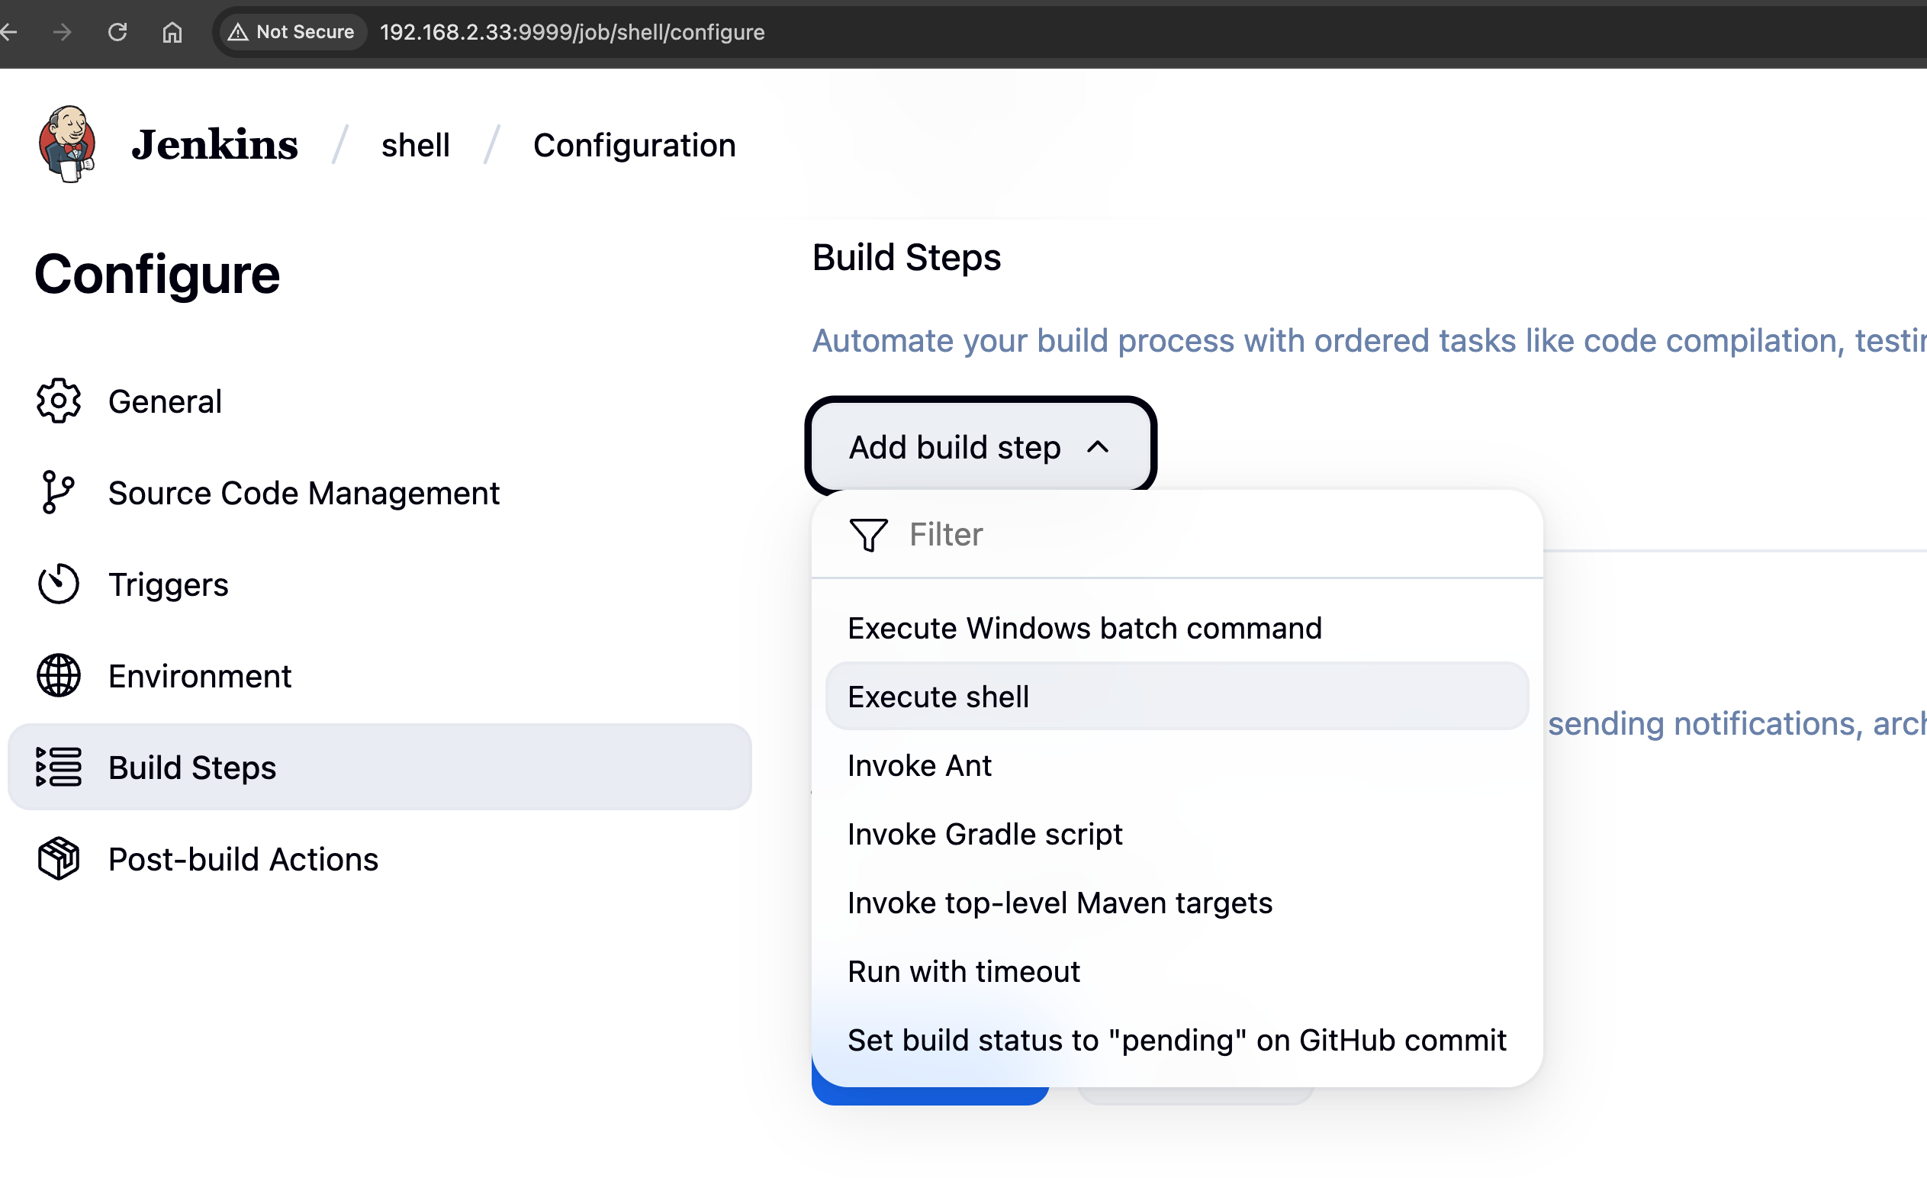Click the Source Code Management branch icon
Image resolution: width=1927 pixels, height=1178 pixels.
coord(57,493)
